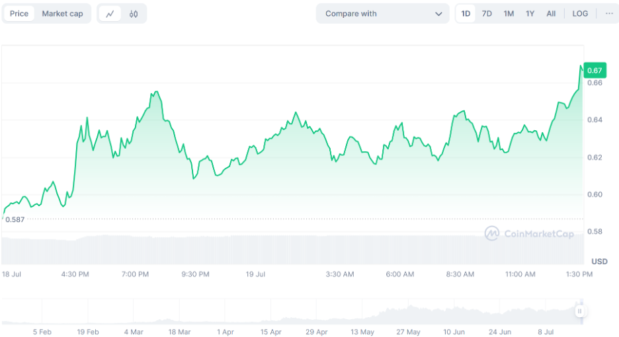Select the line chart view icon

tap(110, 14)
